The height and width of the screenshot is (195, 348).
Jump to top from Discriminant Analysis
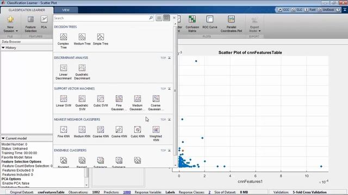coord(163,58)
